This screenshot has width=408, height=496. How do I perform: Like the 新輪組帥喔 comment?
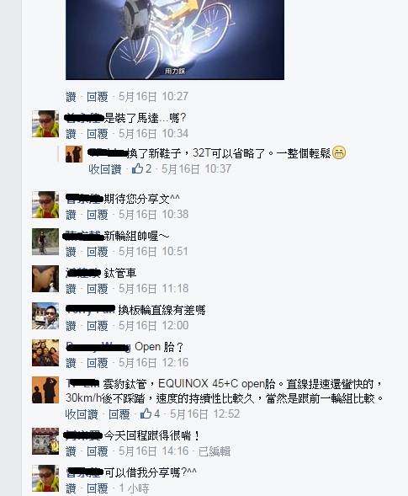(x=71, y=252)
